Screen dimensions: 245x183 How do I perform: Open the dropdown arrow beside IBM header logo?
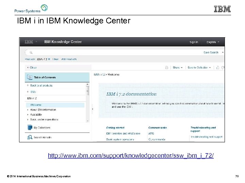36,42
